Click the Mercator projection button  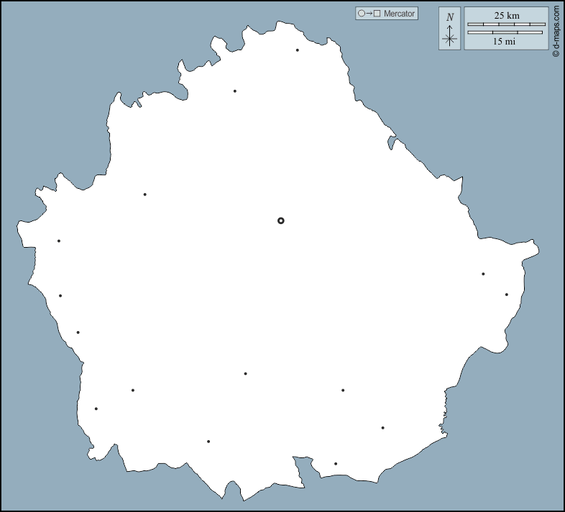[386, 14]
